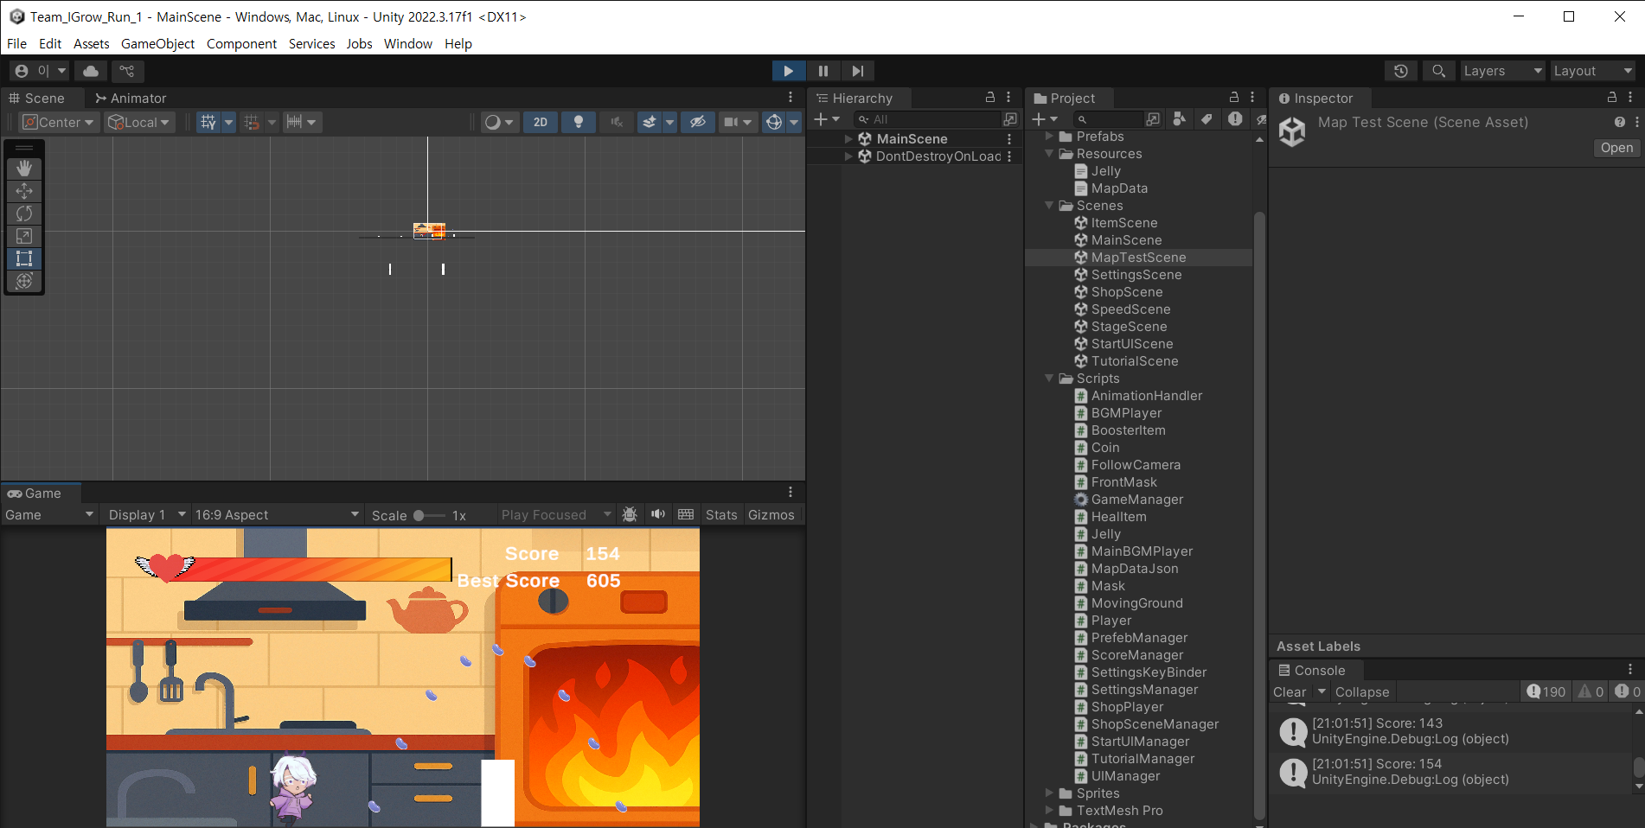Screen dimensions: 1645x828
Task: Mute audio in Game view
Action: point(658,514)
